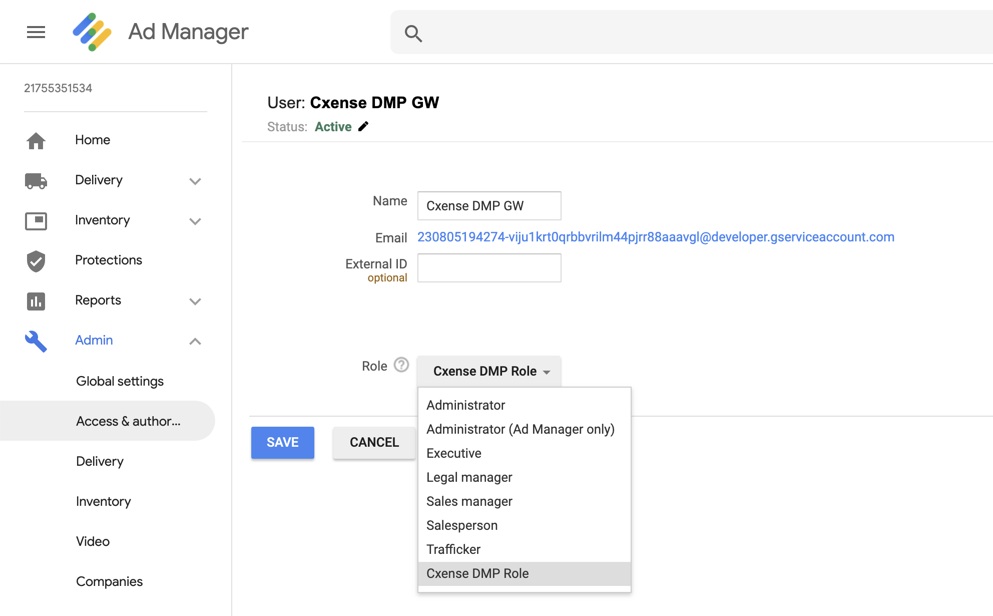Click the Home house icon

pyautogui.click(x=36, y=141)
